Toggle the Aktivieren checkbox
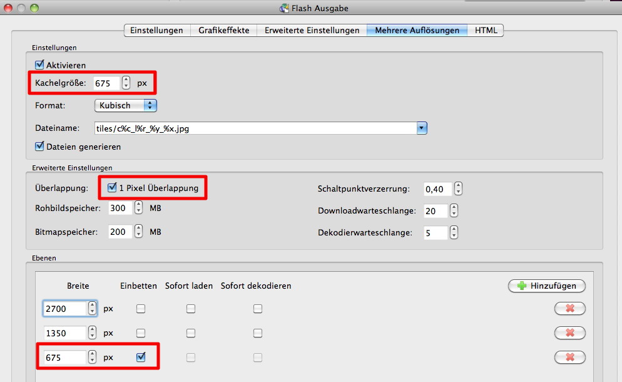 40,65
